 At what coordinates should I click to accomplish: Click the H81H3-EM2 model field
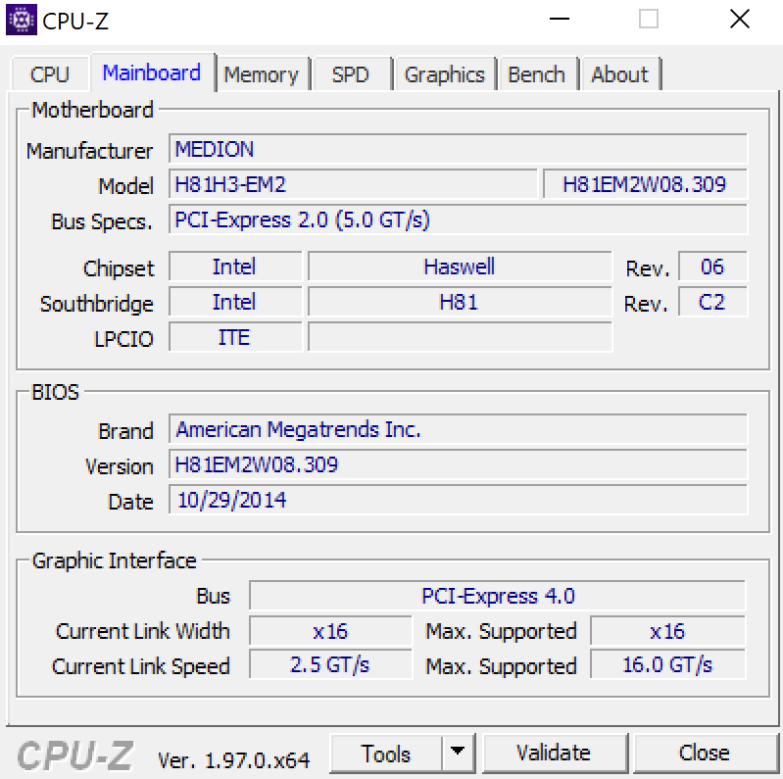tap(353, 184)
